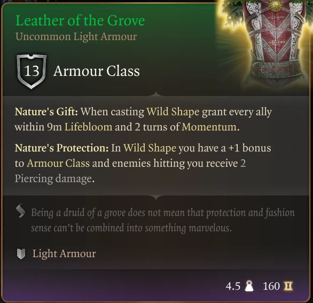Click the Nature's Protection heading
313x303 pixels.
pyautogui.click(x=61, y=148)
